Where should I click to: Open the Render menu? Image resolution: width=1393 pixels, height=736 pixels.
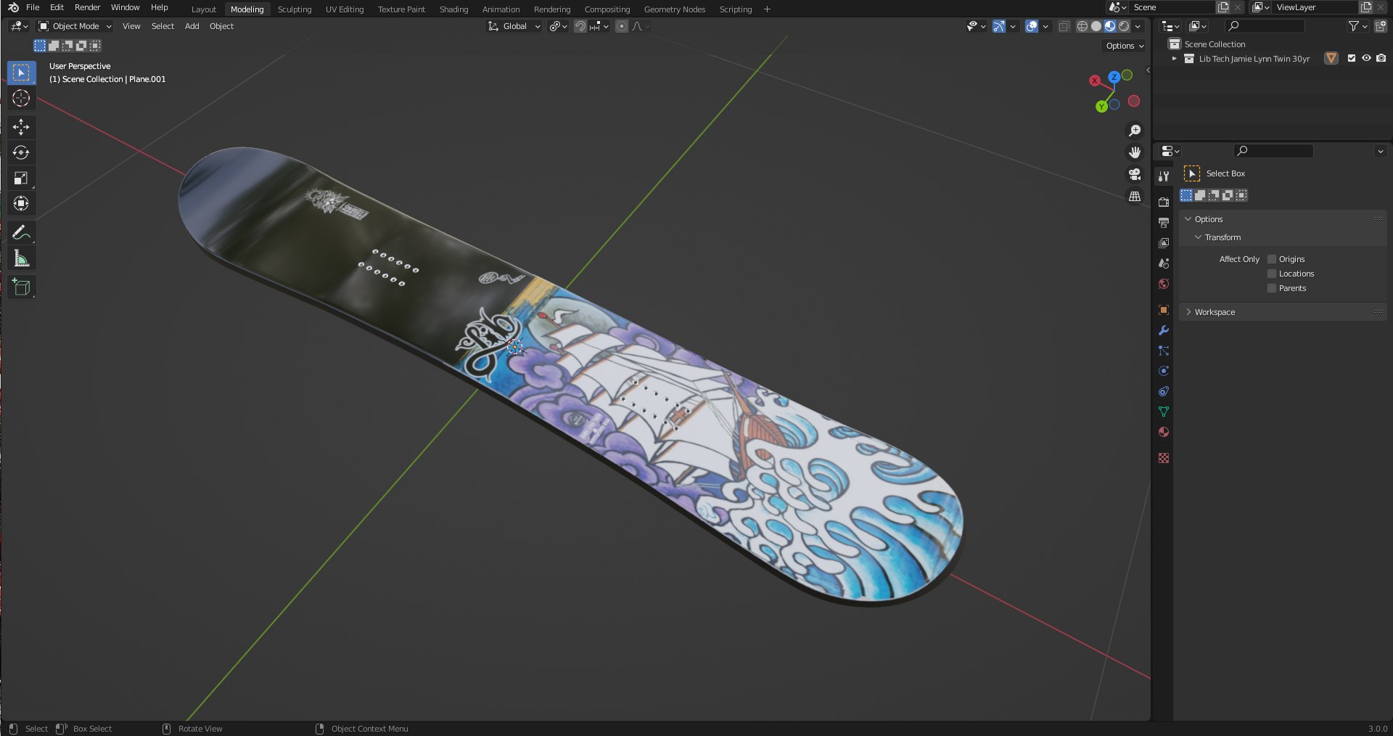[x=88, y=7]
